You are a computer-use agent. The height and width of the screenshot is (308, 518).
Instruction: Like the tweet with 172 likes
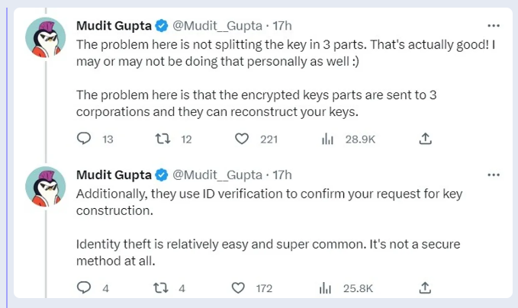tap(238, 288)
